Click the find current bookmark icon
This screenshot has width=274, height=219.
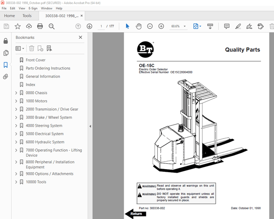tap(49, 49)
